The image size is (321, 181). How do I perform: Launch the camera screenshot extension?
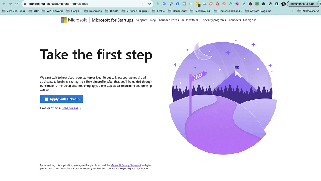click(191, 4)
